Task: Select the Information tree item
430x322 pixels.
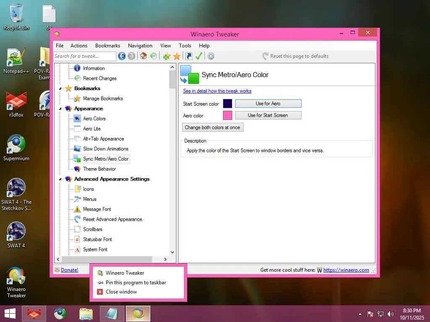Action: [94, 68]
